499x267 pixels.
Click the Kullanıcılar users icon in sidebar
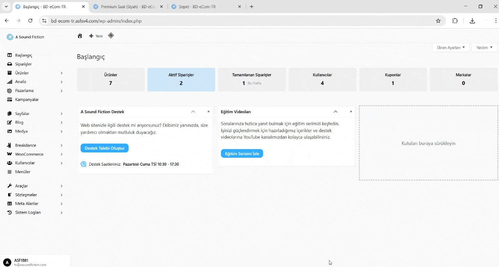pos(10,163)
